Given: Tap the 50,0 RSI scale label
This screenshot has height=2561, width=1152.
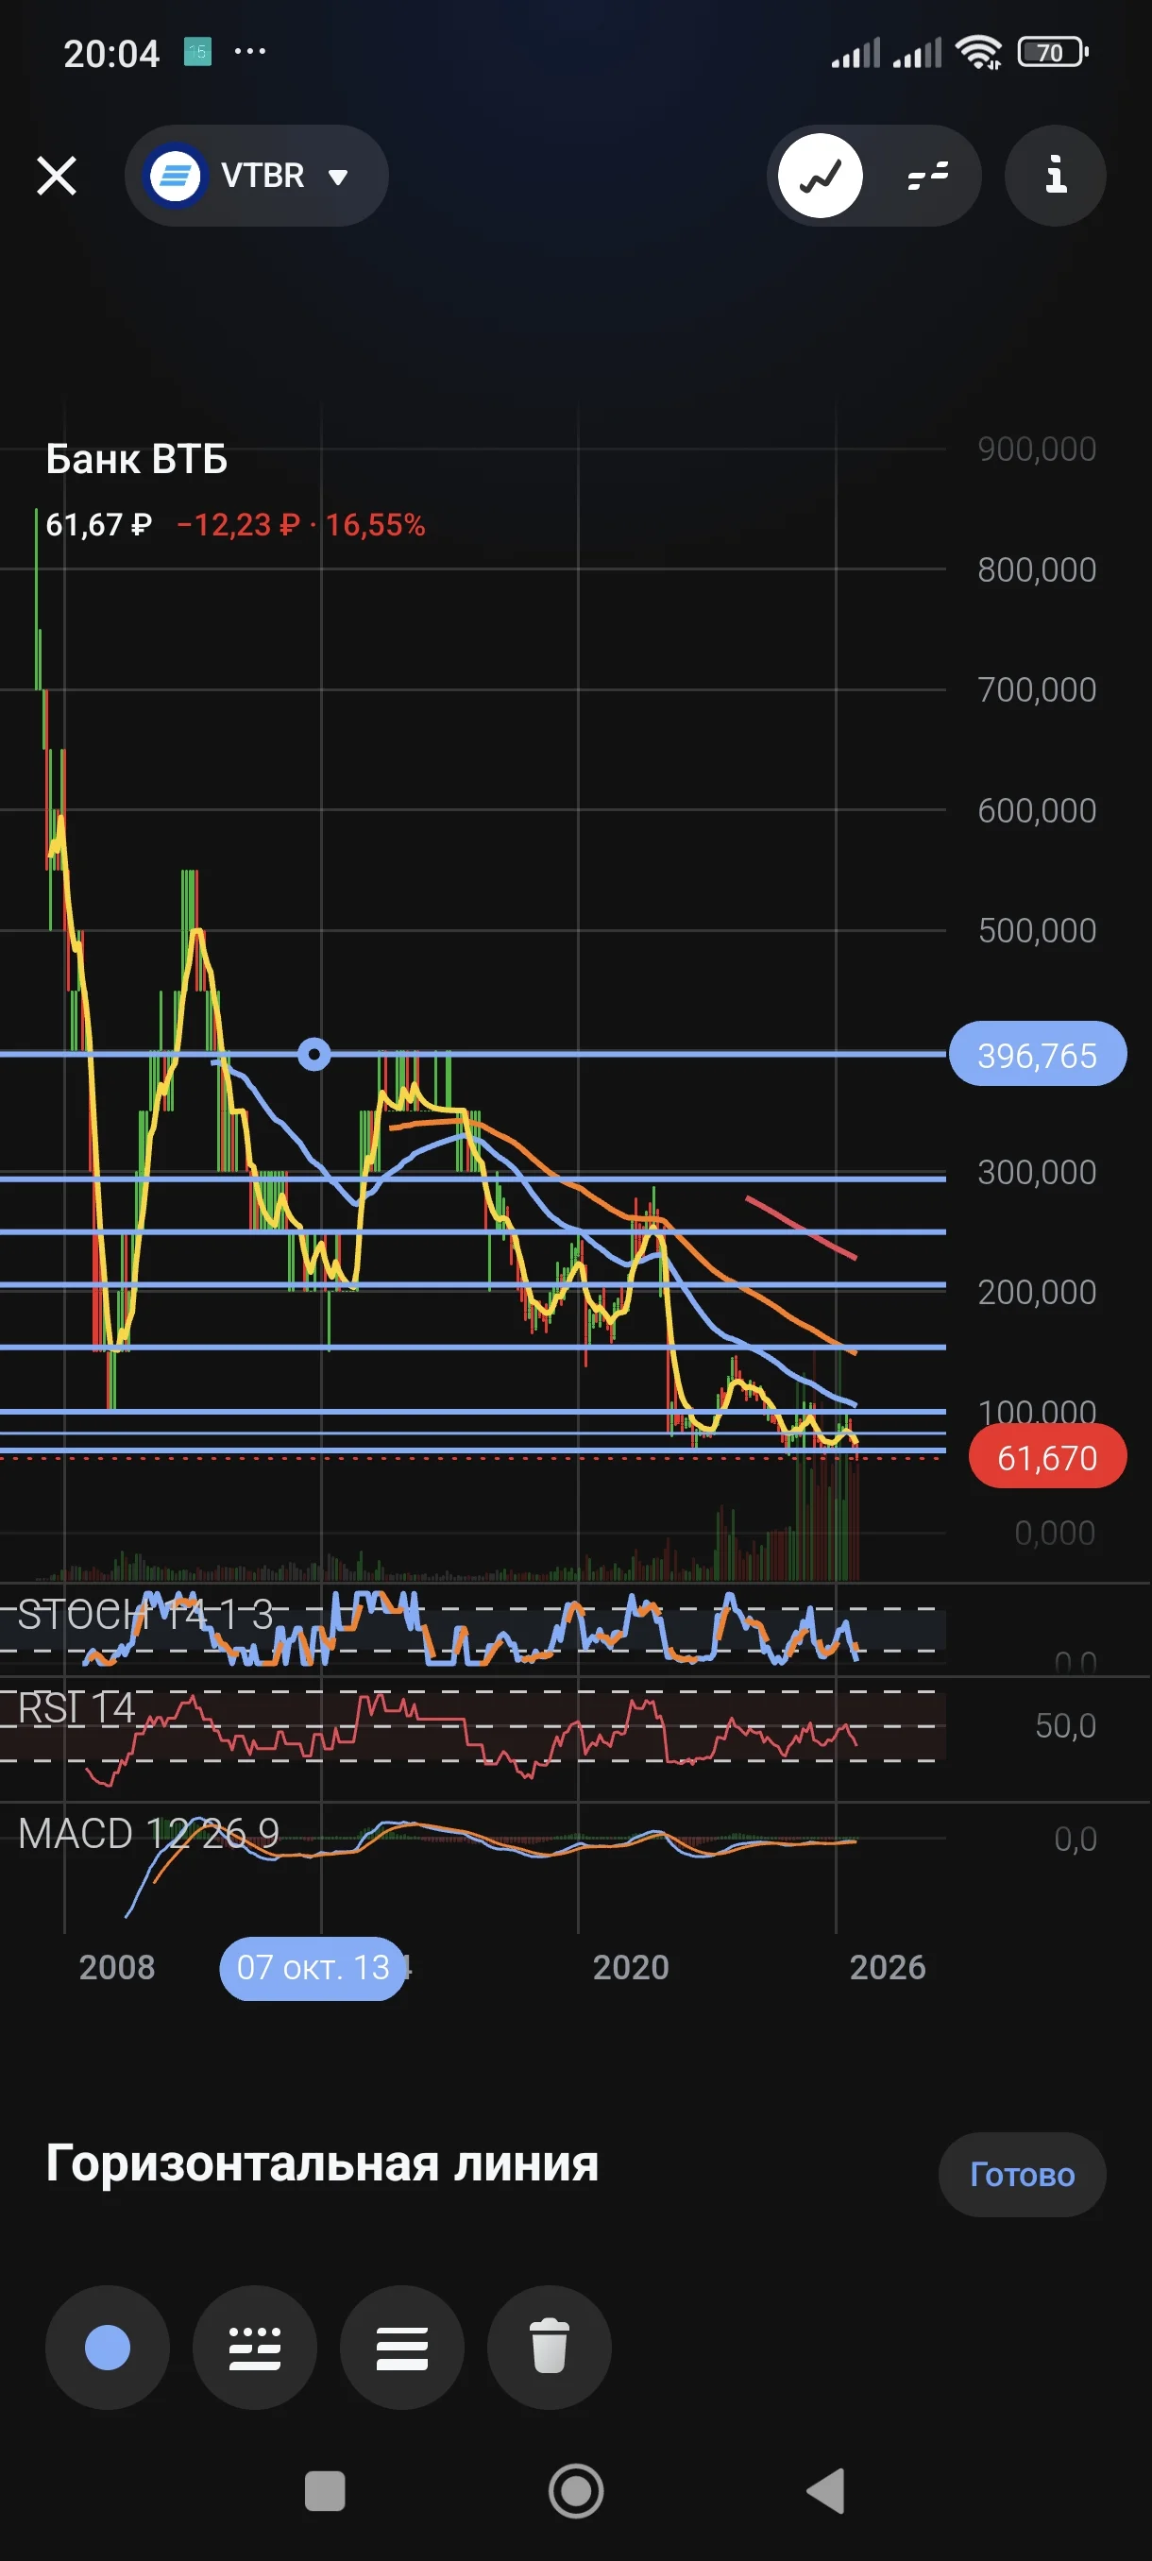Looking at the screenshot, I should tap(1065, 1726).
